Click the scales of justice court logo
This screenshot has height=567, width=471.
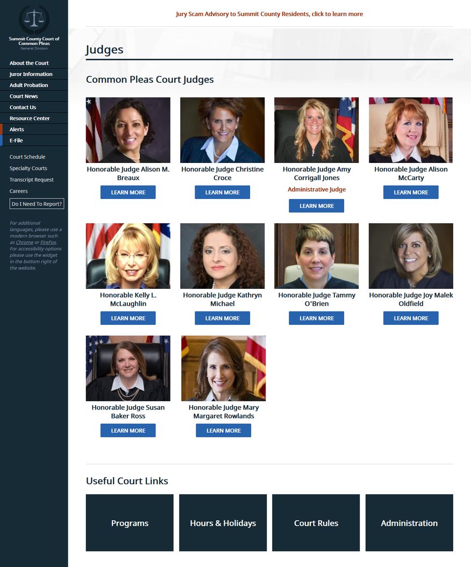coord(34,19)
